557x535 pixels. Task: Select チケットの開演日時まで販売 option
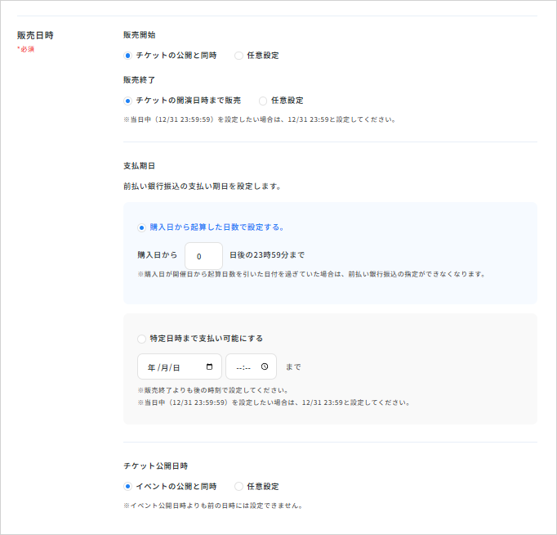[127, 101]
